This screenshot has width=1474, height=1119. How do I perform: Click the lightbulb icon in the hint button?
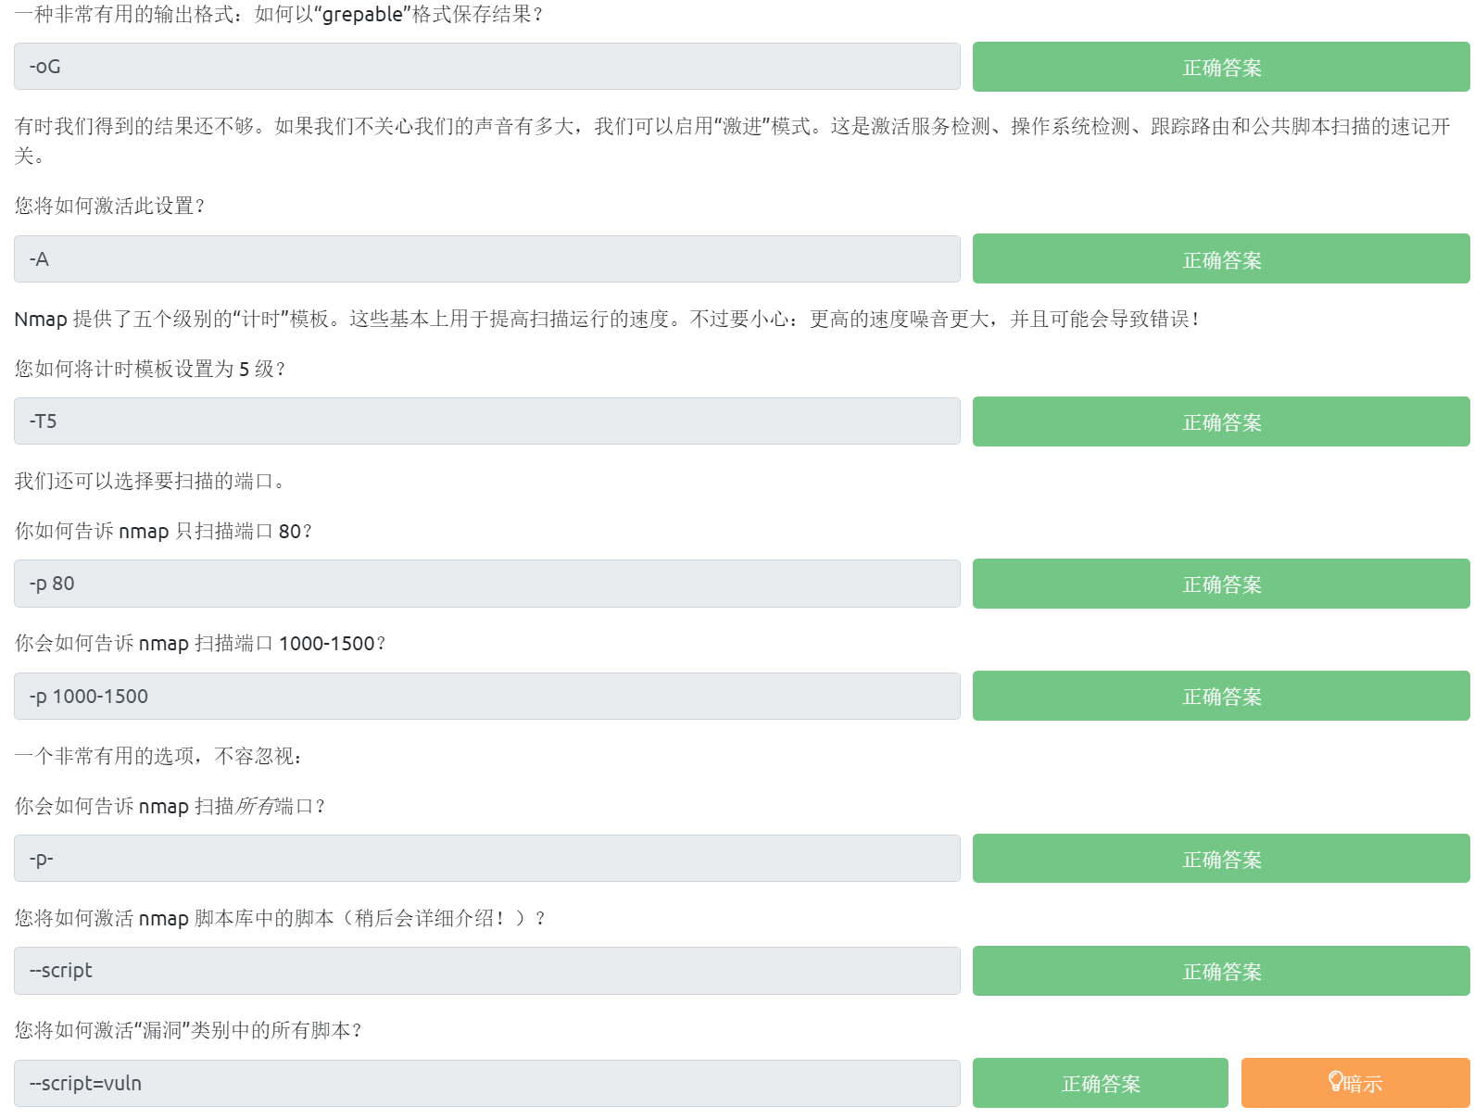pyautogui.click(x=1335, y=1082)
